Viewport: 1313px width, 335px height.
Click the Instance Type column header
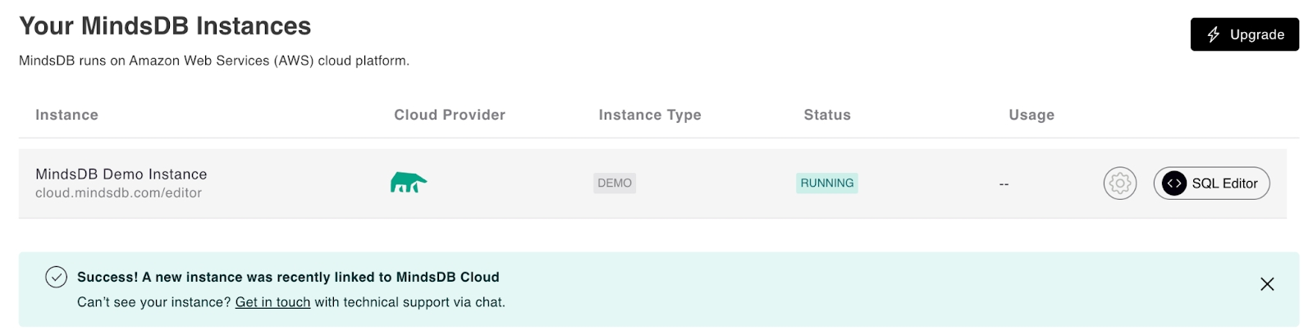click(x=650, y=115)
